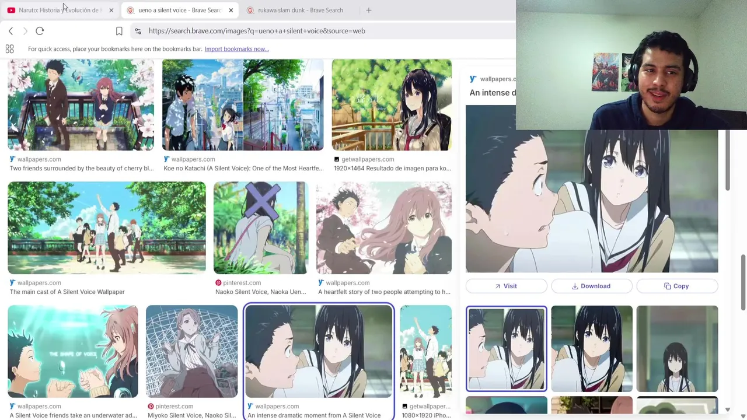Click pinterest.com source under Naoko image
Viewport: 747px width, 420px height.
pos(242,283)
